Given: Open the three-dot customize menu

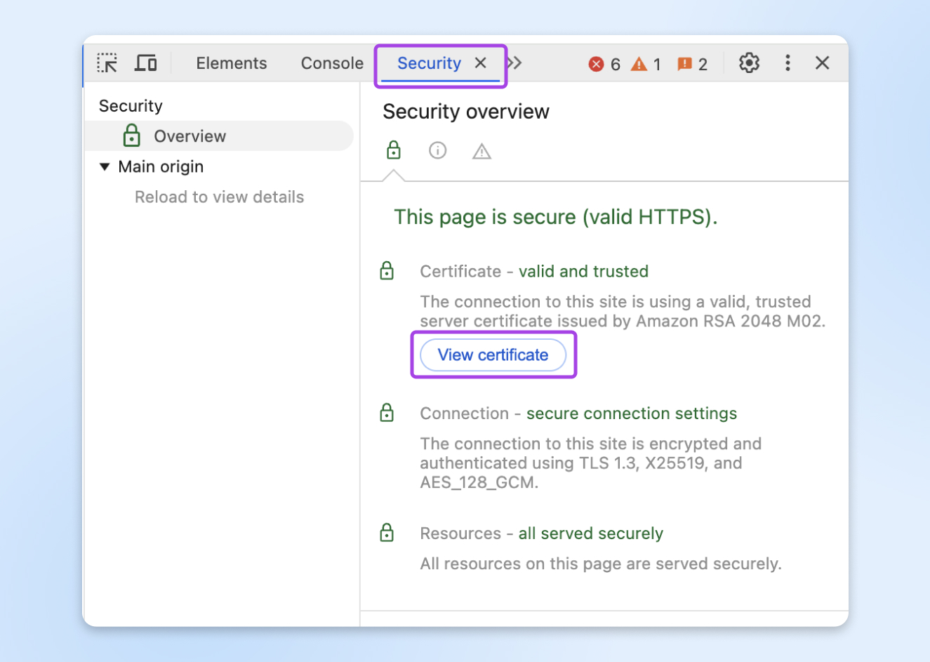Looking at the screenshot, I should coord(788,62).
